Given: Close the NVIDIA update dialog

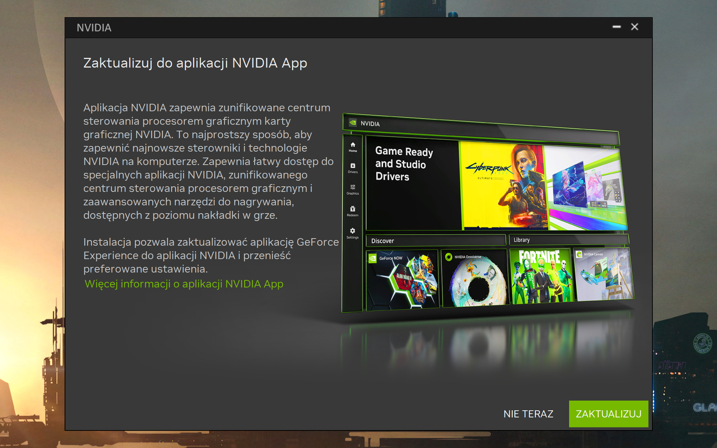Looking at the screenshot, I should pyautogui.click(x=635, y=27).
